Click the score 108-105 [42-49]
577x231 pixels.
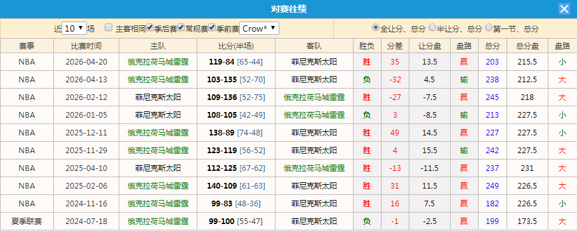click(236, 115)
